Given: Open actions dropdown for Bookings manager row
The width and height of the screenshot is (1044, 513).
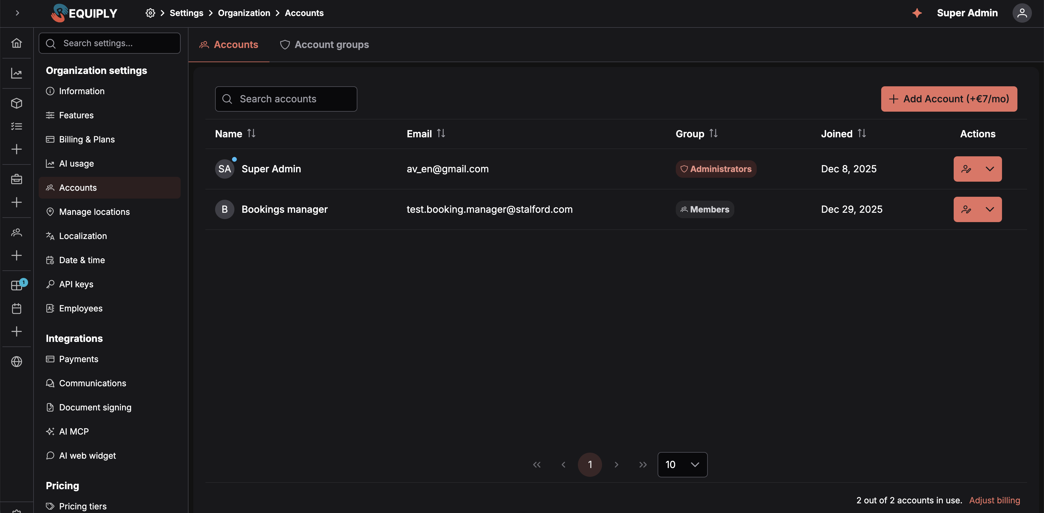Looking at the screenshot, I should pyautogui.click(x=990, y=209).
